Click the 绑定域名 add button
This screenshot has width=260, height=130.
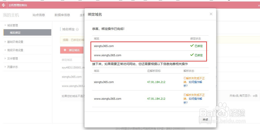72,50
